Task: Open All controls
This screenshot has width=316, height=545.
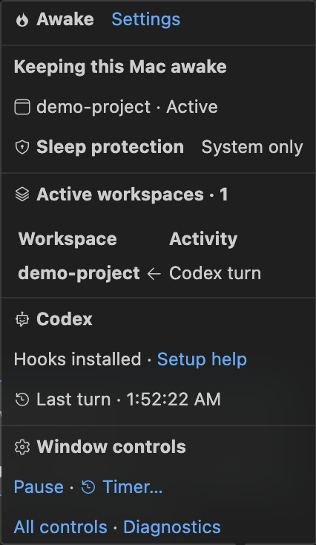Action: pos(60,527)
